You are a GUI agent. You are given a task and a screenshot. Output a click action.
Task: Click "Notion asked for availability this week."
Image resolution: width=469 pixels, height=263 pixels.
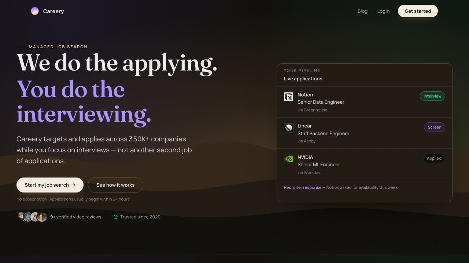(x=362, y=187)
